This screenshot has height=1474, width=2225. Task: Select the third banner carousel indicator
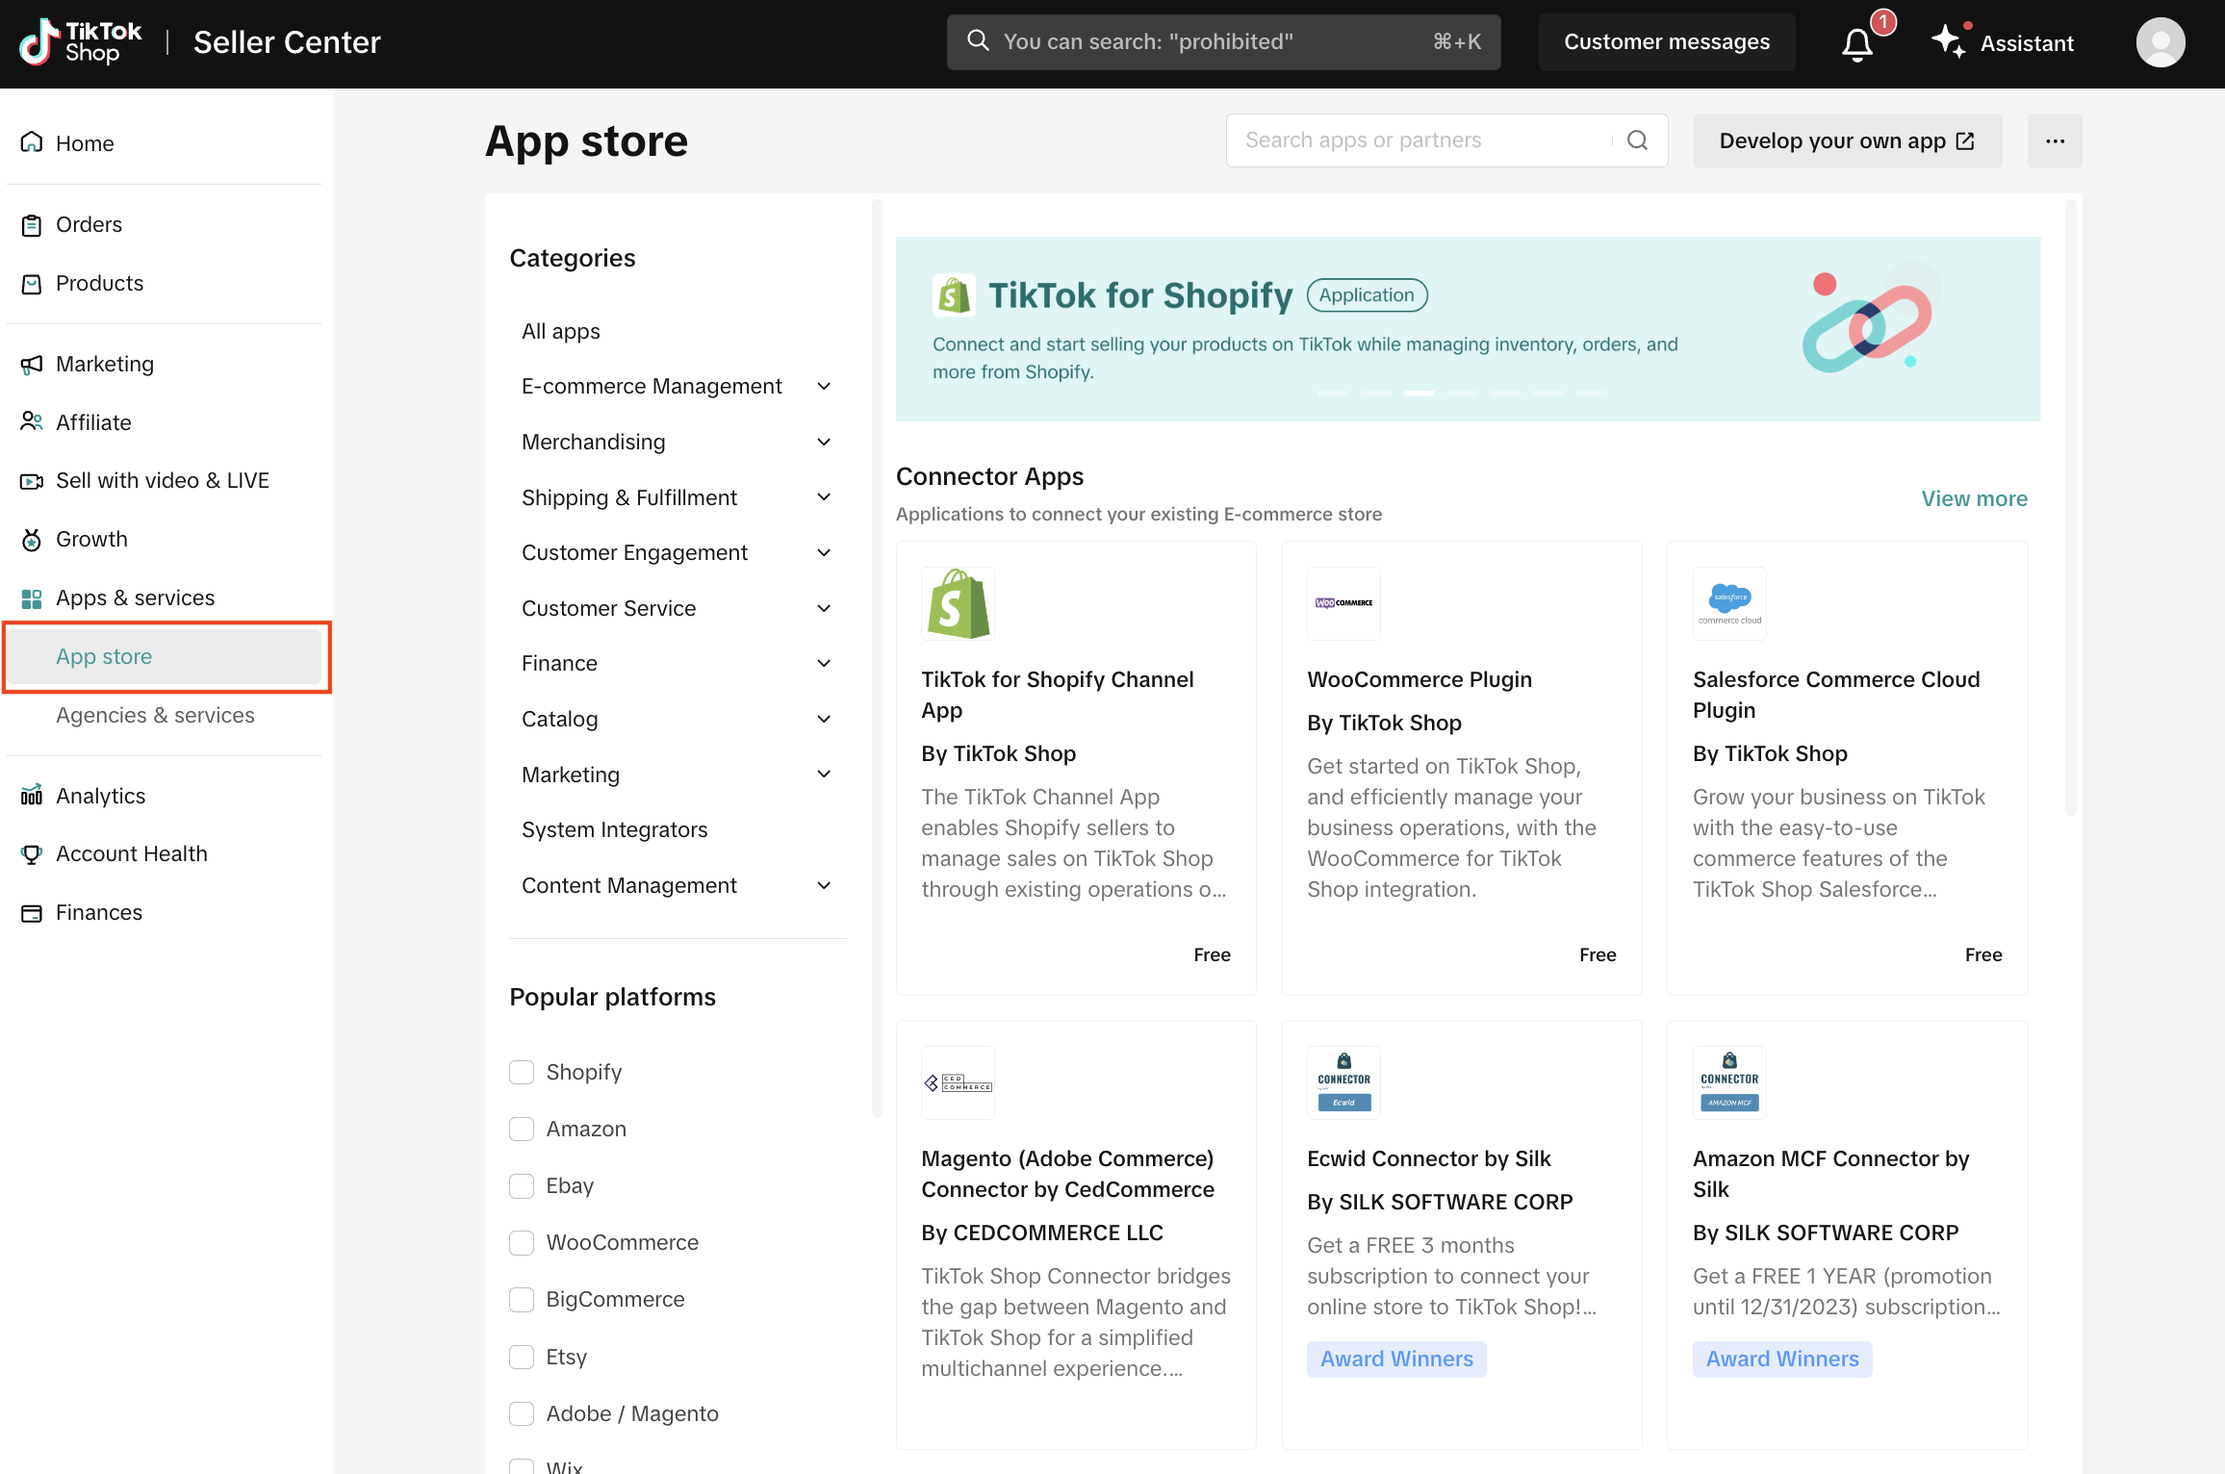(1419, 394)
